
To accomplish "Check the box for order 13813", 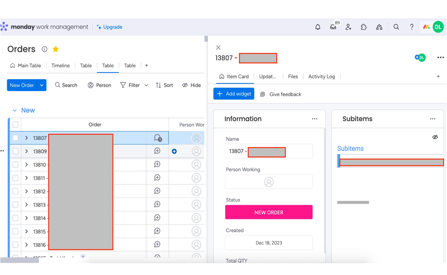I will click(x=15, y=205).
